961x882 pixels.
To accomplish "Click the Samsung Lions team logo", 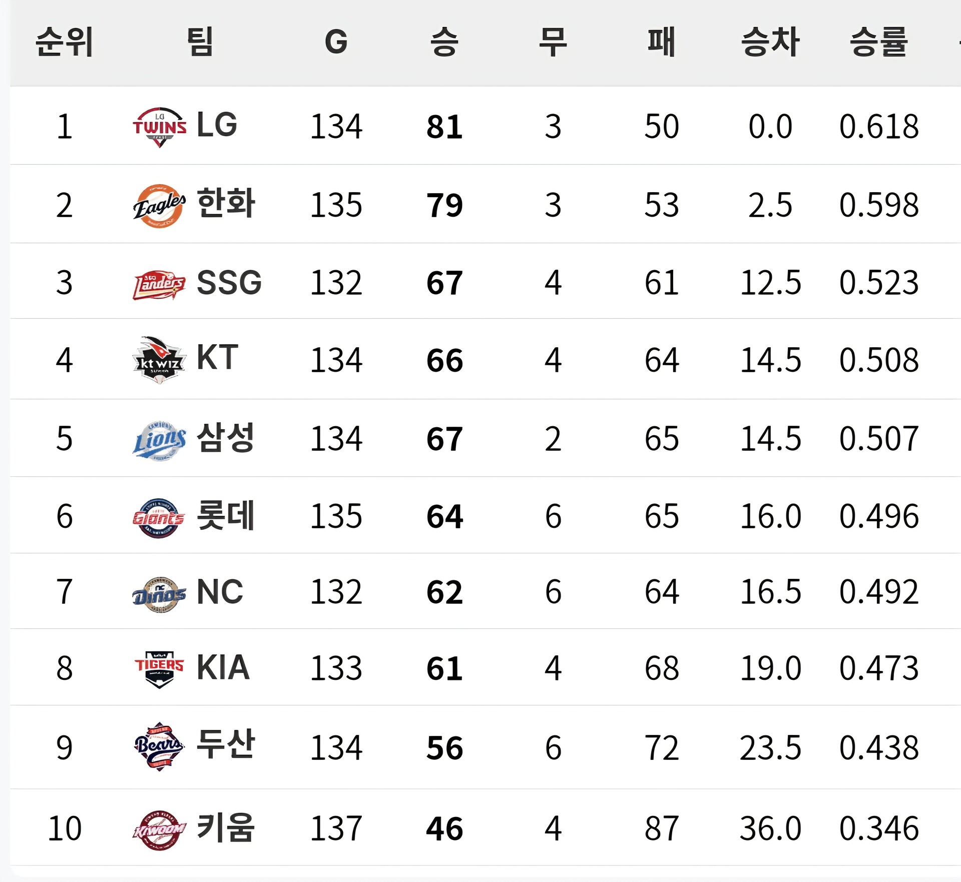I will (159, 440).
